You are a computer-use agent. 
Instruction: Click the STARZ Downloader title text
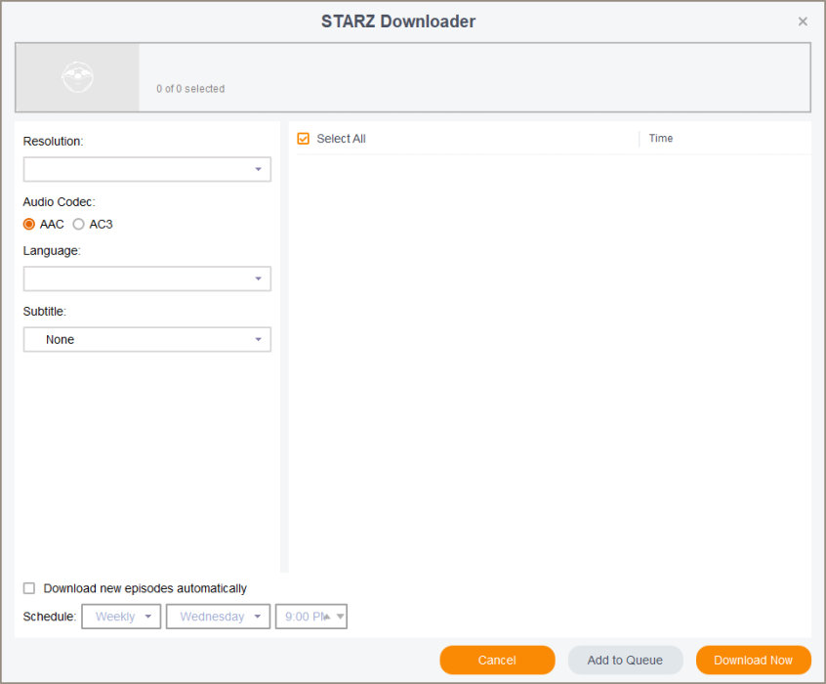(398, 21)
